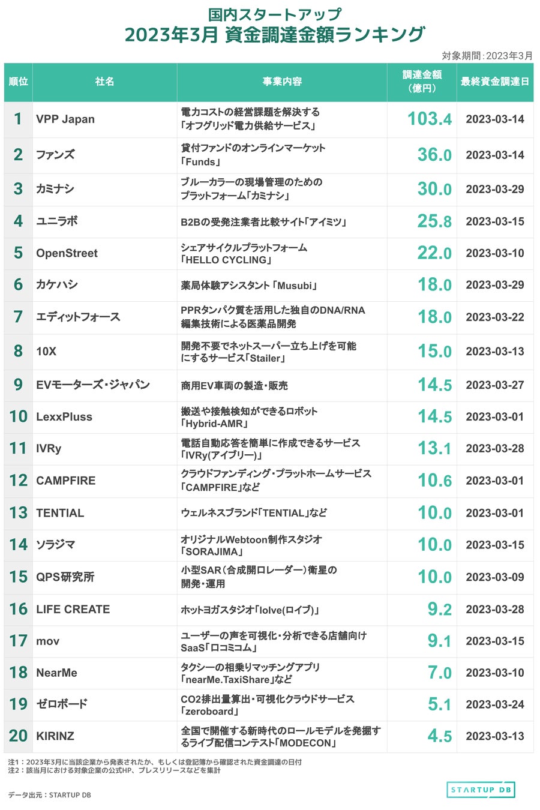Screen dimensions: 540x810
Task: Click the 順位 column header
Action: 19,81
